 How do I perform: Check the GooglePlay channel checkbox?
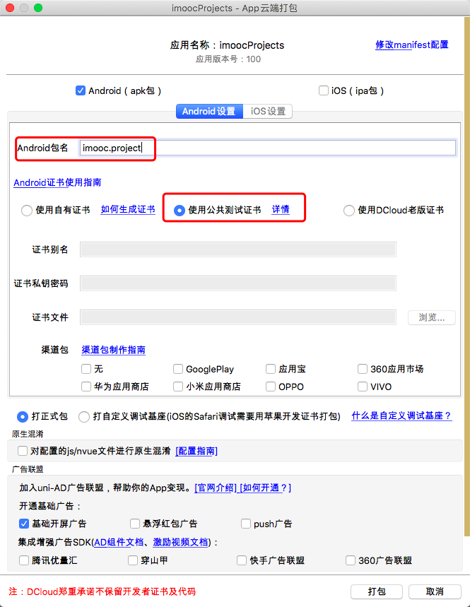tap(178, 369)
